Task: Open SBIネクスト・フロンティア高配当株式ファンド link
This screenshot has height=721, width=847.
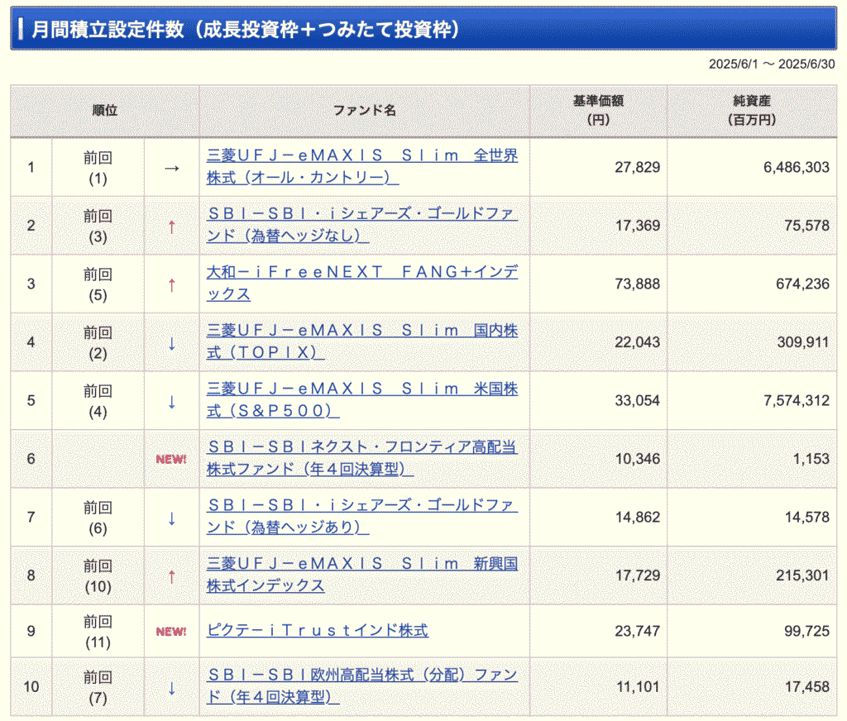Action: [x=361, y=458]
